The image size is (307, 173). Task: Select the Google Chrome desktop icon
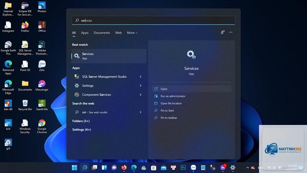[x=42, y=127]
